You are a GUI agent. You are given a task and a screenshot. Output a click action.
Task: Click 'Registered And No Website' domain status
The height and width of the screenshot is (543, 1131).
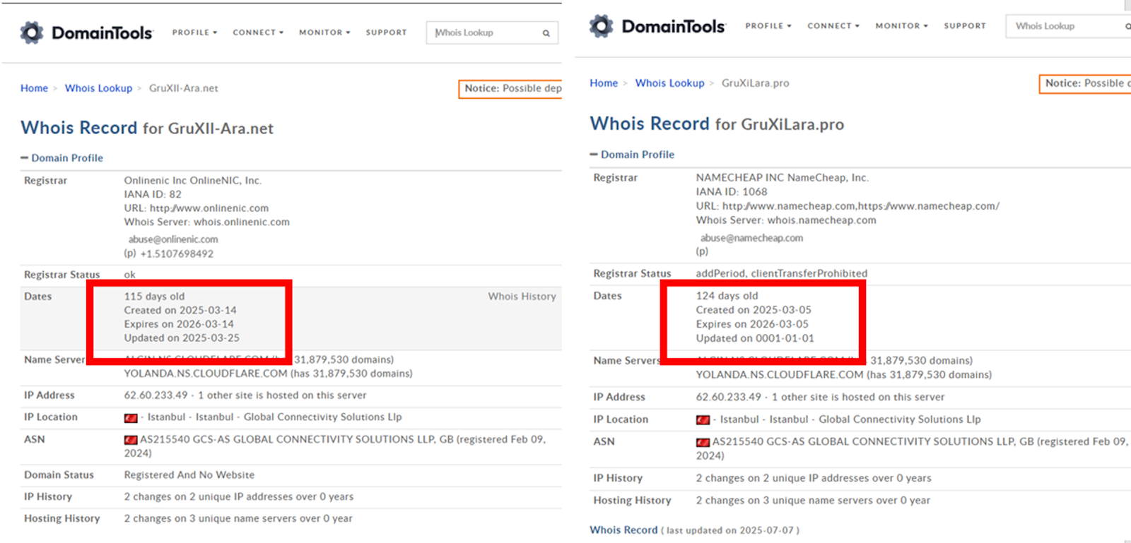[x=189, y=475]
